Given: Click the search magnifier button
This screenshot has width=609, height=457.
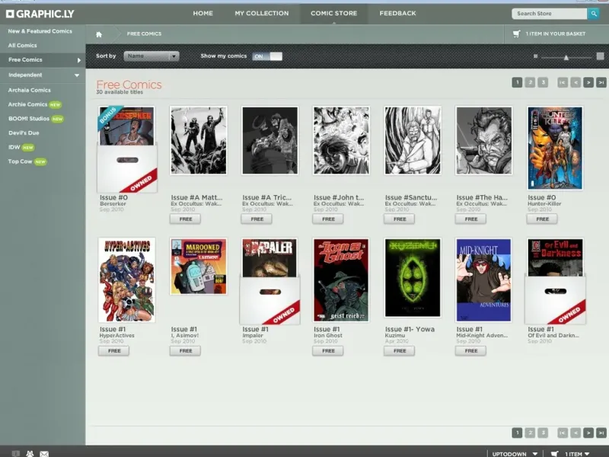Looking at the screenshot, I should [594, 14].
